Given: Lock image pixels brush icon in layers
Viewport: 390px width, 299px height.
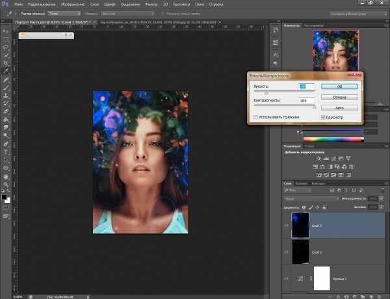Looking at the screenshot, I should (311, 207).
